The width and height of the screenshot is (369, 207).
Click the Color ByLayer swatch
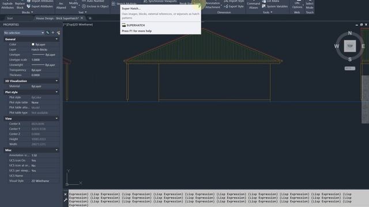click(33, 44)
